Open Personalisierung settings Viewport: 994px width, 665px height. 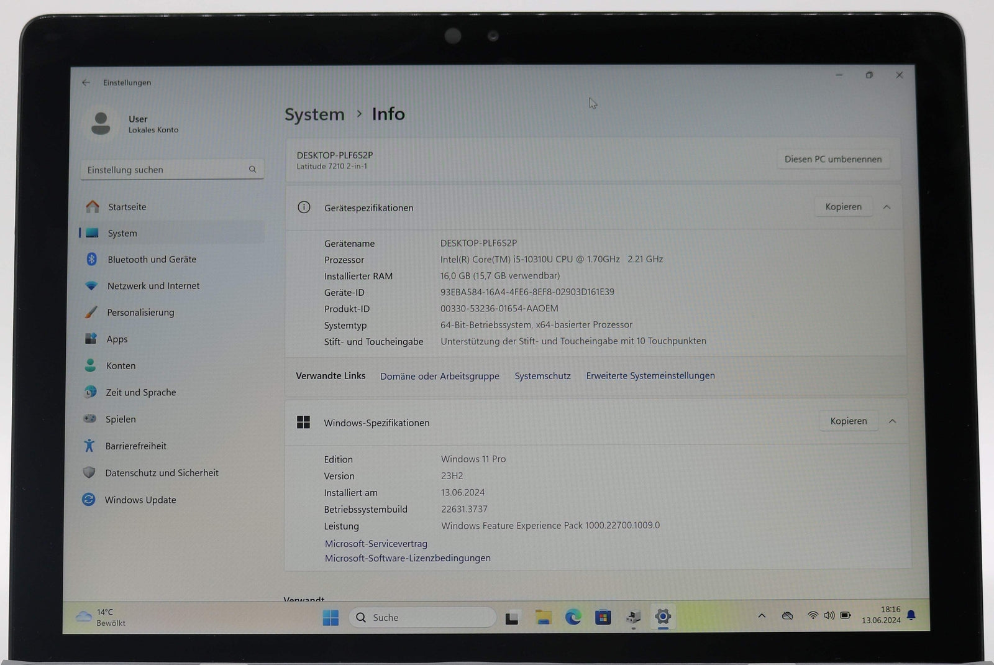(140, 312)
